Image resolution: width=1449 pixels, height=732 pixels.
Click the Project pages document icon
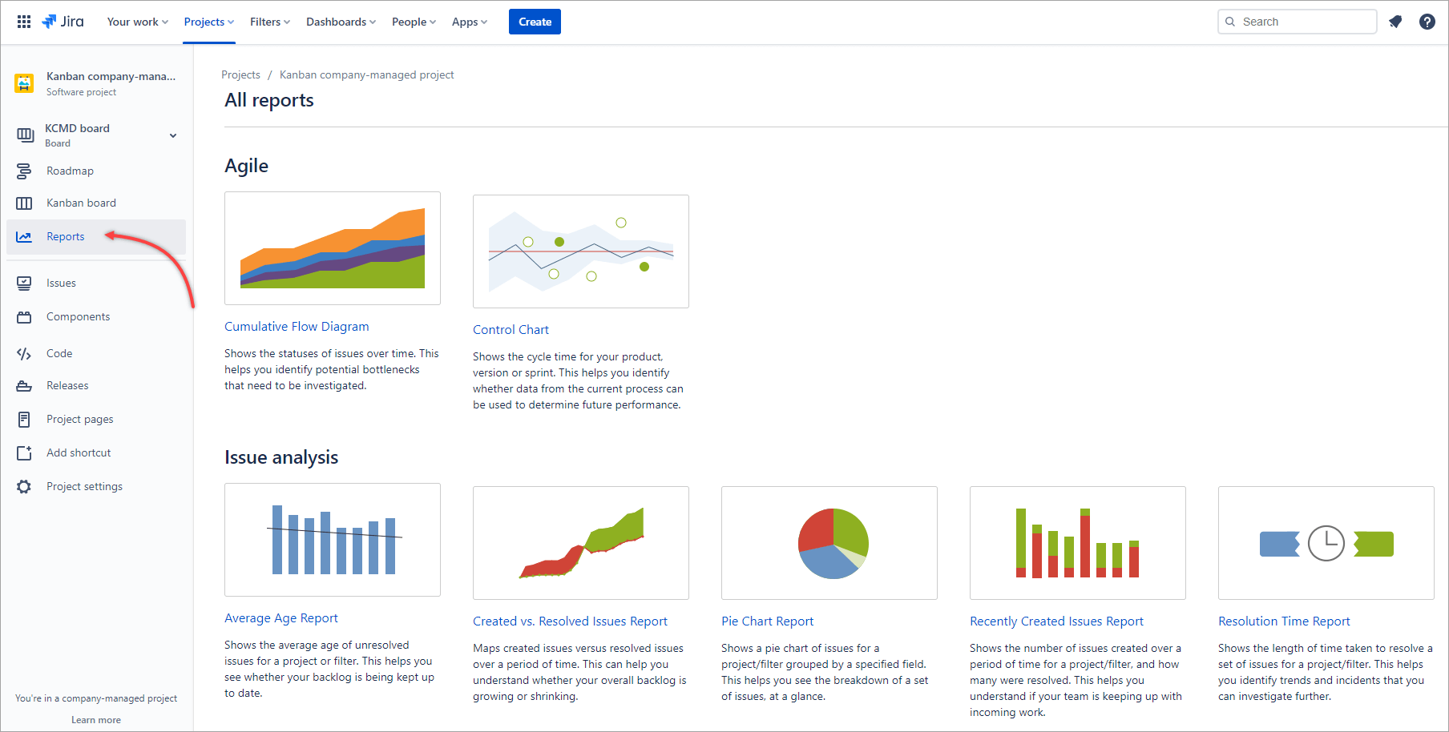coord(25,419)
